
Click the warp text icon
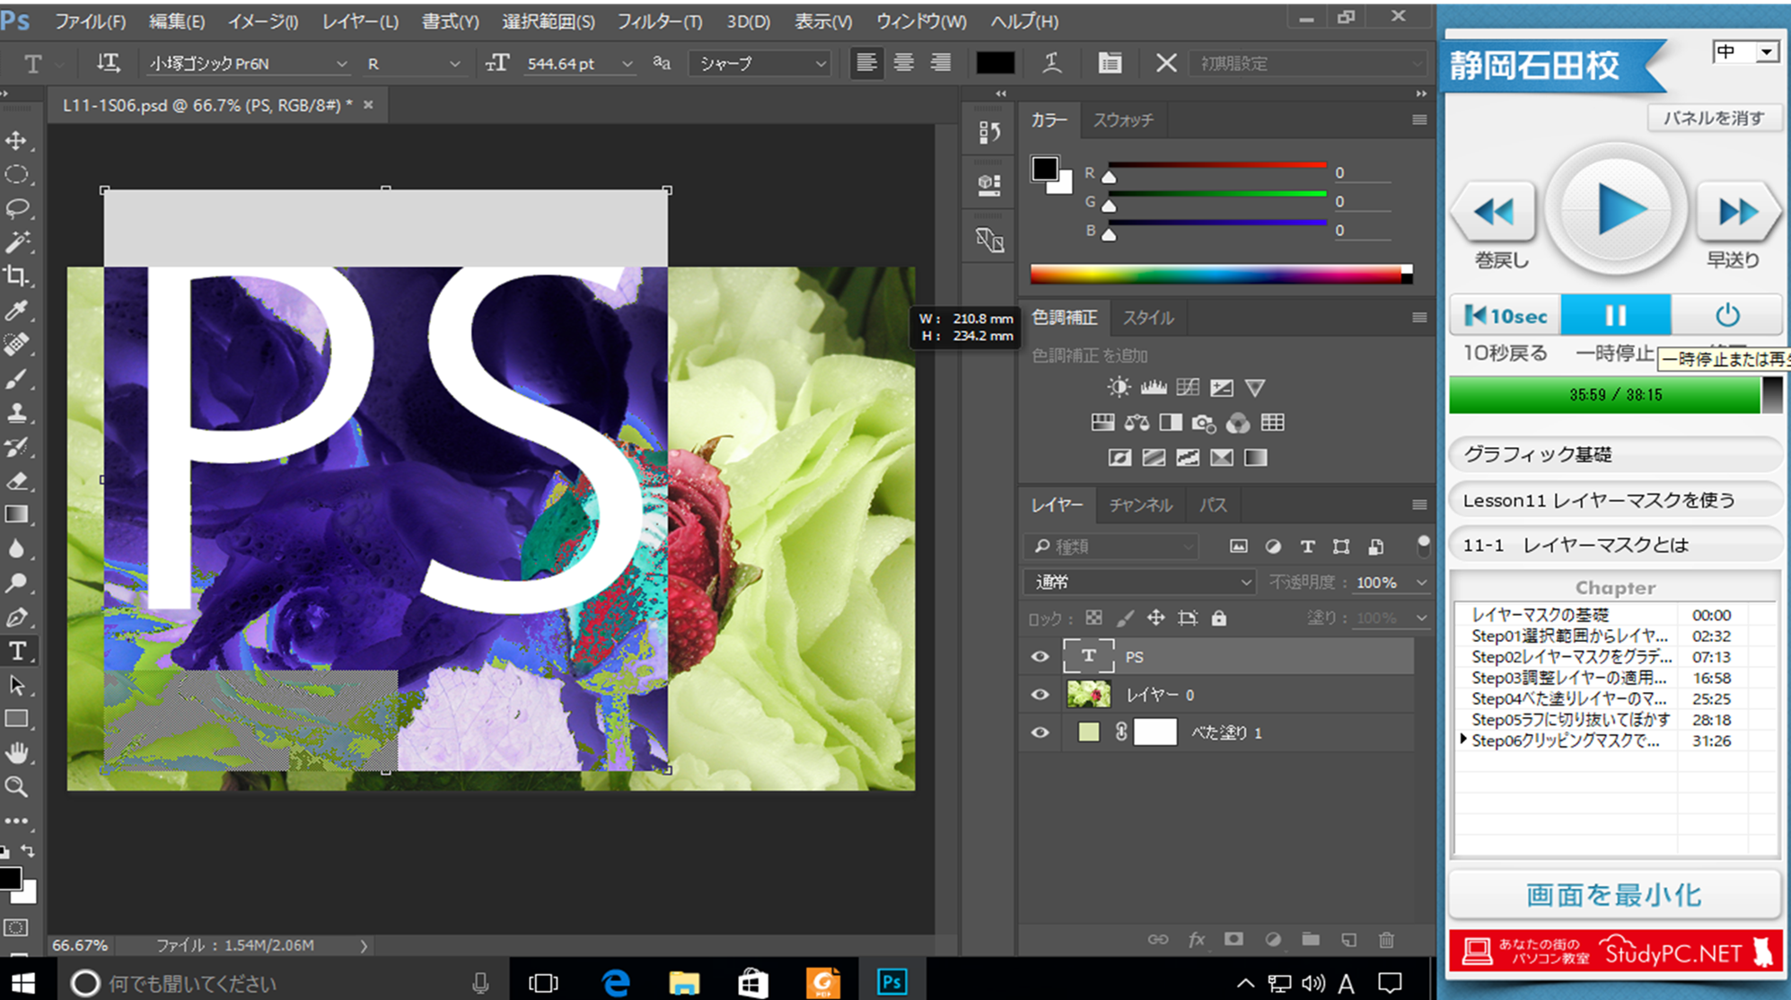1051,63
